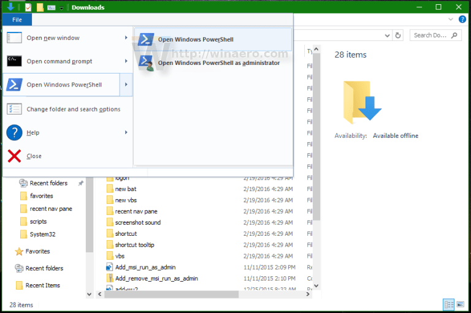Screen dimensions: 471x313
Task: Select the new bat folder
Action: (126, 189)
